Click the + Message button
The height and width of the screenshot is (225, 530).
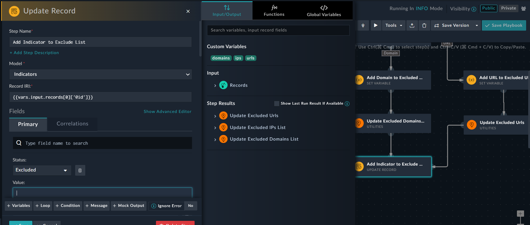click(97, 206)
